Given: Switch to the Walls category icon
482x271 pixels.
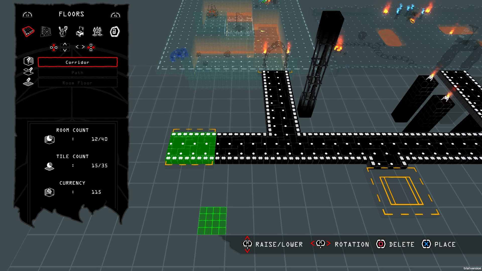Looking at the screenshot, I should [45, 31].
